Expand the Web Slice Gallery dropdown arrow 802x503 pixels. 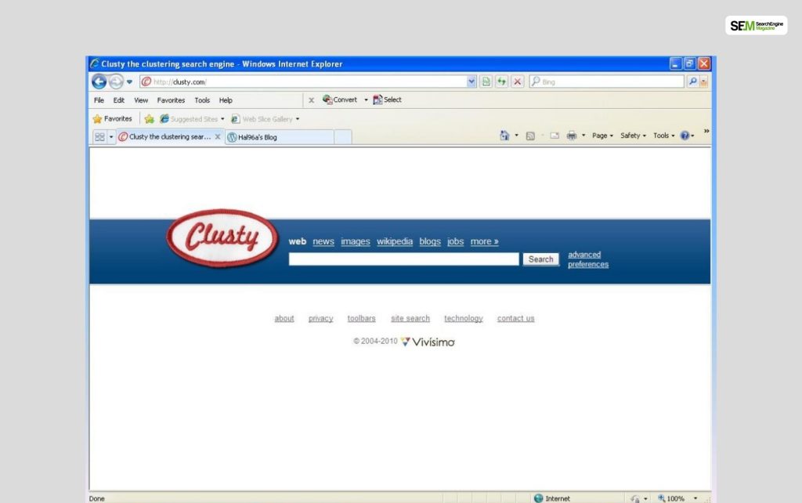[297, 119]
